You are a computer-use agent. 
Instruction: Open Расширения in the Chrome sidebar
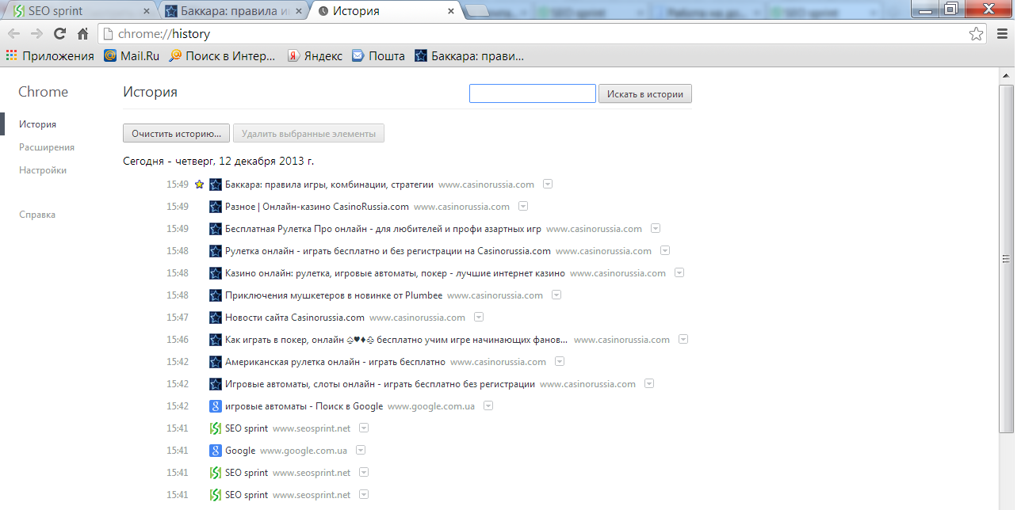(47, 147)
